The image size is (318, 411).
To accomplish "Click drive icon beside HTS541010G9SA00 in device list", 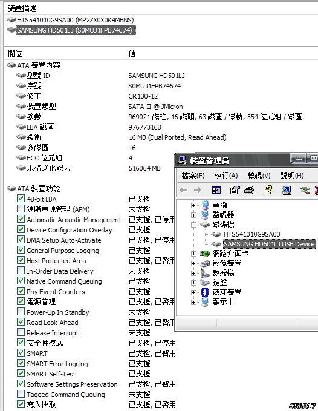I will coord(11,19).
